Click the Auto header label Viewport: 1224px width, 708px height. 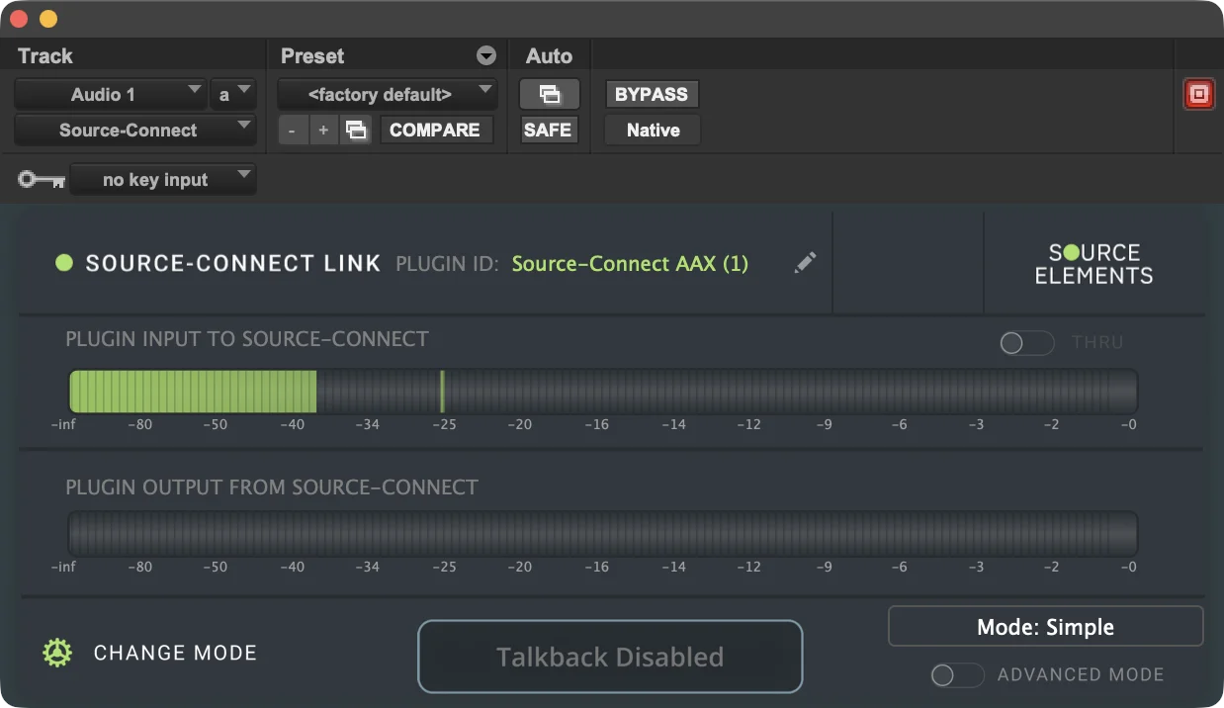(549, 56)
